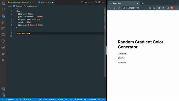The image size is (179, 101).
Task: Click Prettier in the status bar
Action: (x=92, y=99)
